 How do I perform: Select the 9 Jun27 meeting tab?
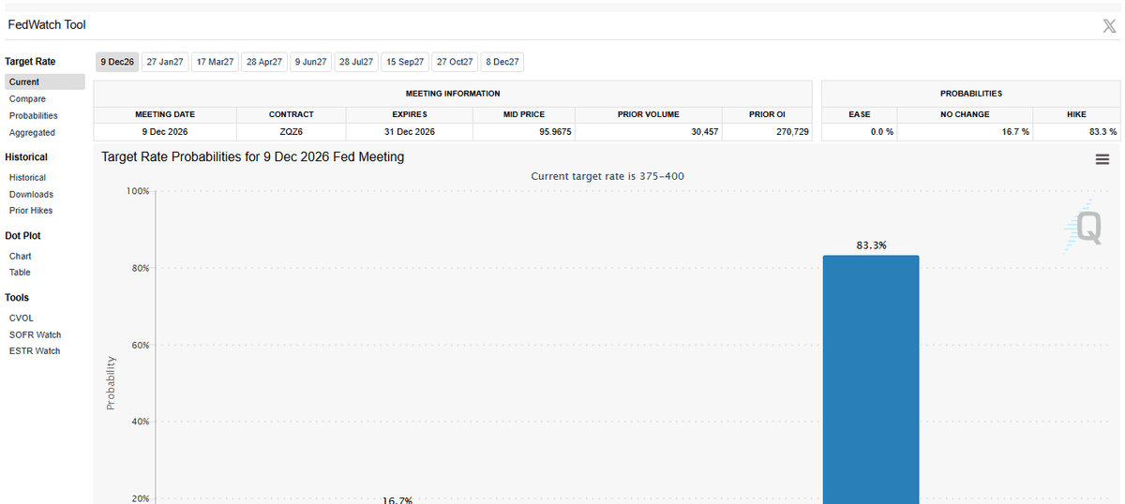click(310, 62)
